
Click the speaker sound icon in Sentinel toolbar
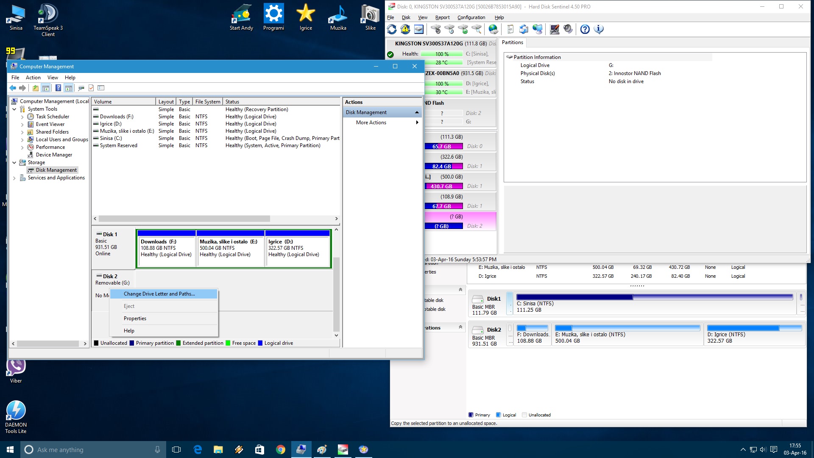pos(568,29)
